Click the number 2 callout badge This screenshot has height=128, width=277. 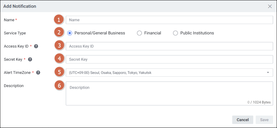coord(59,33)
